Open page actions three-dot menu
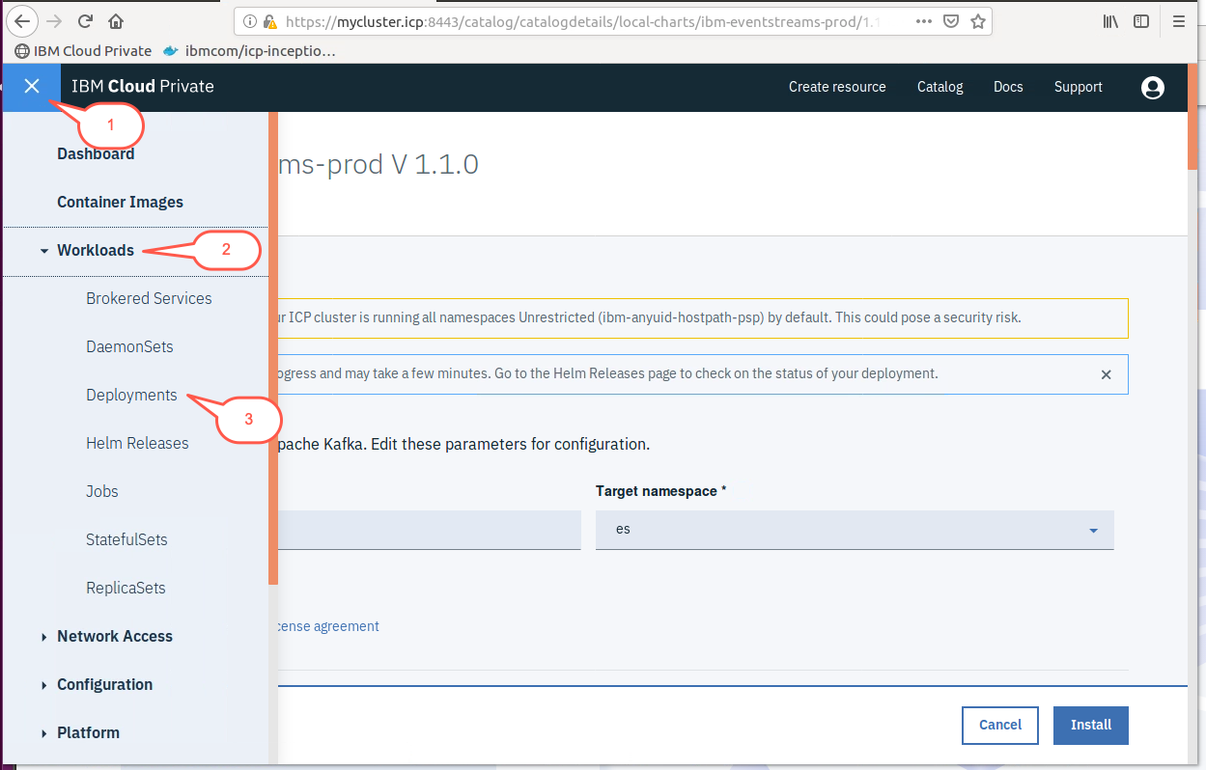This screenshot has height=770, width=1206. pyautogui.click(x=923, y=21)
